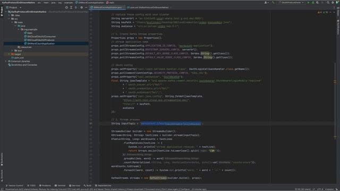Click 'example' in the navigation breadcrumb
The width and height of the screenshot is (340, 191).
coord(69,3)
